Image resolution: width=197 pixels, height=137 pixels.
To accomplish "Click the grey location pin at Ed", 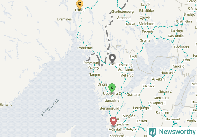I will pyautogui.click(x=112, y=58).
